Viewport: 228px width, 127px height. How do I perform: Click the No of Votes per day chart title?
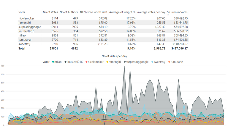pyautogui.click(x=114, y=56)
